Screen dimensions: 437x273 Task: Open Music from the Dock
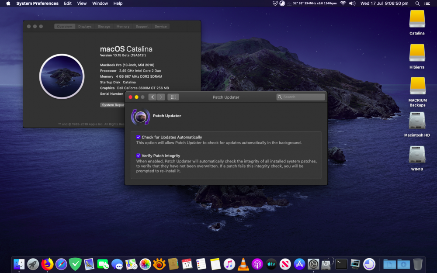pos(229,264)
